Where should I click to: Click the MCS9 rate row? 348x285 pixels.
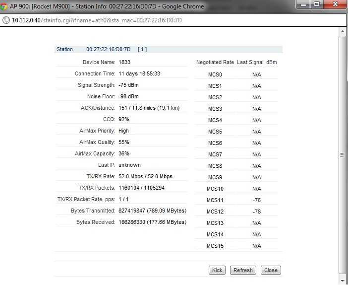pyautogui.click(x=236, y=177)
